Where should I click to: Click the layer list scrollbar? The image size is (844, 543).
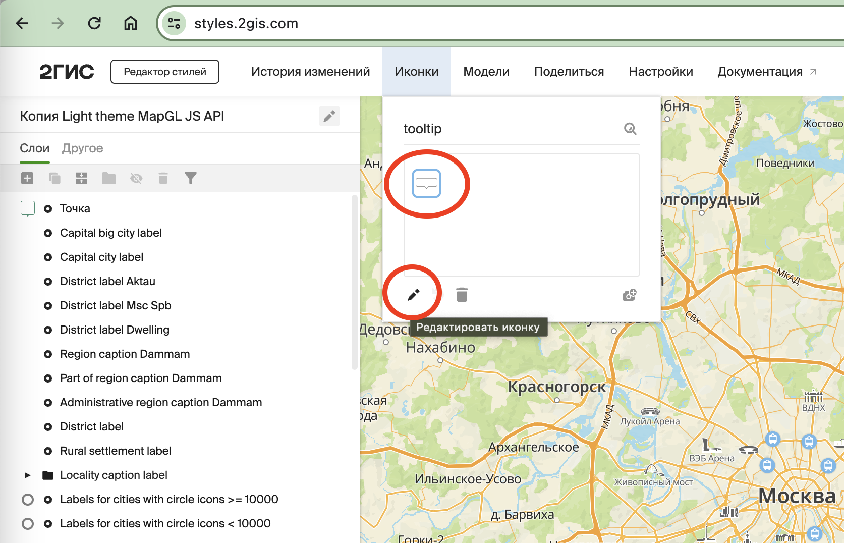(x=354, y=283)
